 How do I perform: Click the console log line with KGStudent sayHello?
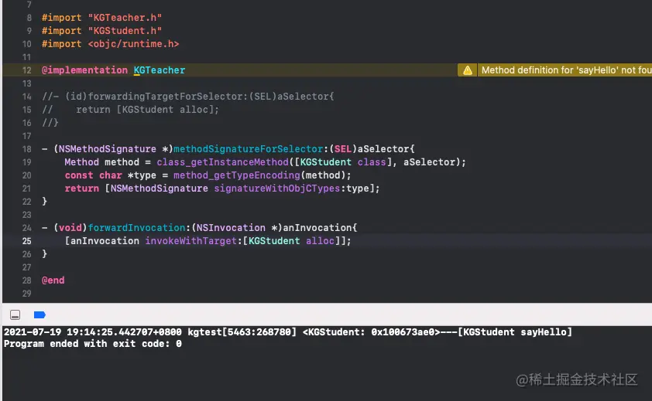(x=288, y=332)
